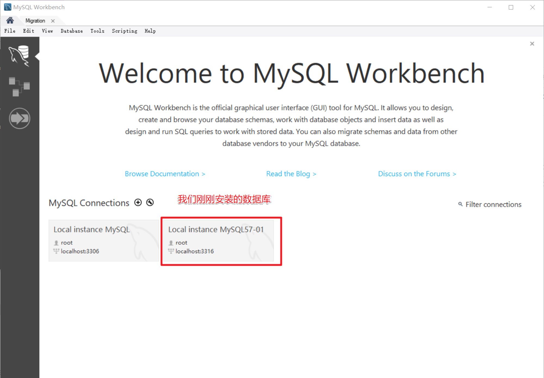Open the Models sidebar icon
Screen dimensions: 544x378
(19, 87)
